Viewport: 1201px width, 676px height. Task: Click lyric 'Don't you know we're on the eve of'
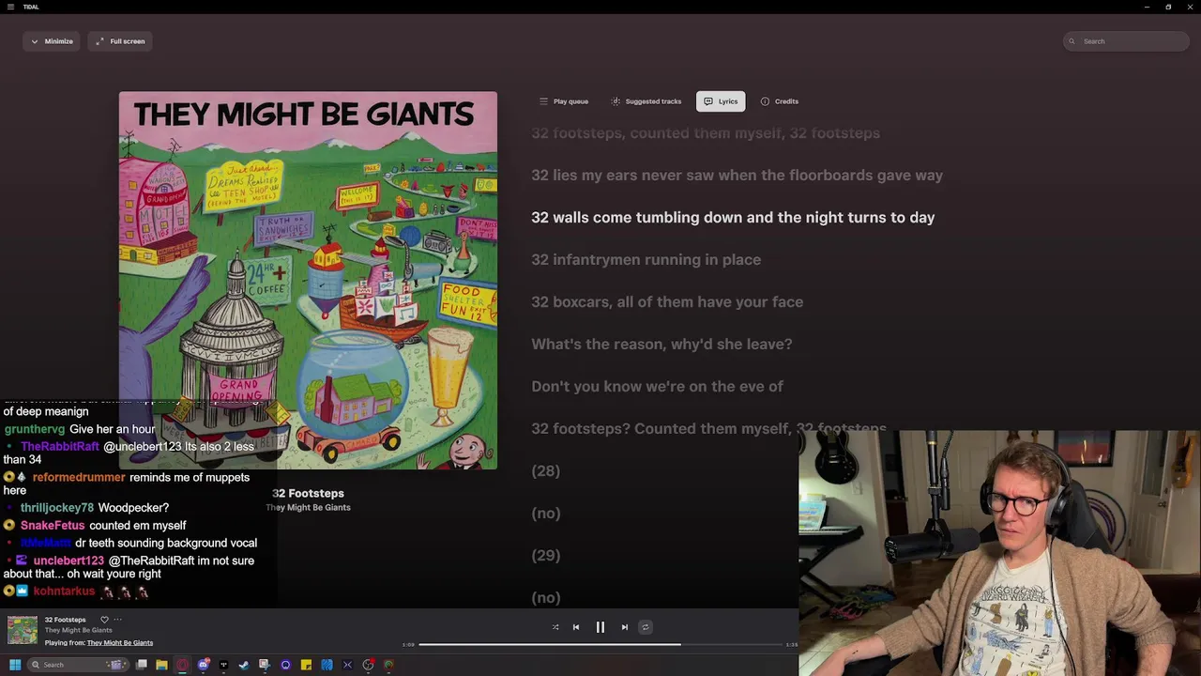pos(657,387)
